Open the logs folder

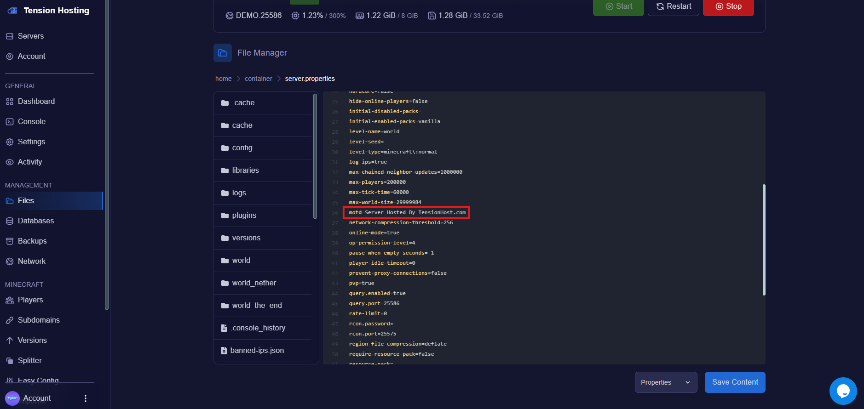pos(263,193)
